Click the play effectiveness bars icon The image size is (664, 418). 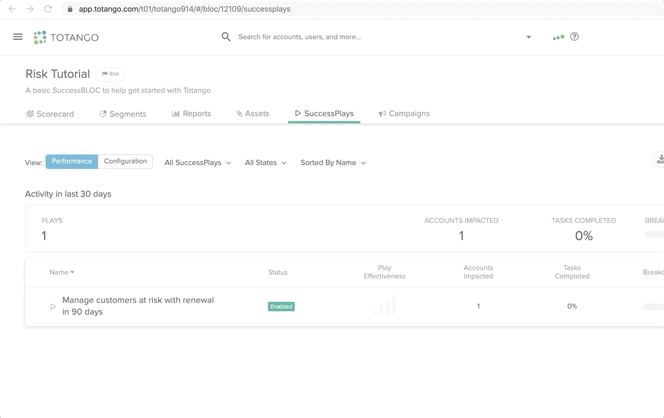coord(384,305)
